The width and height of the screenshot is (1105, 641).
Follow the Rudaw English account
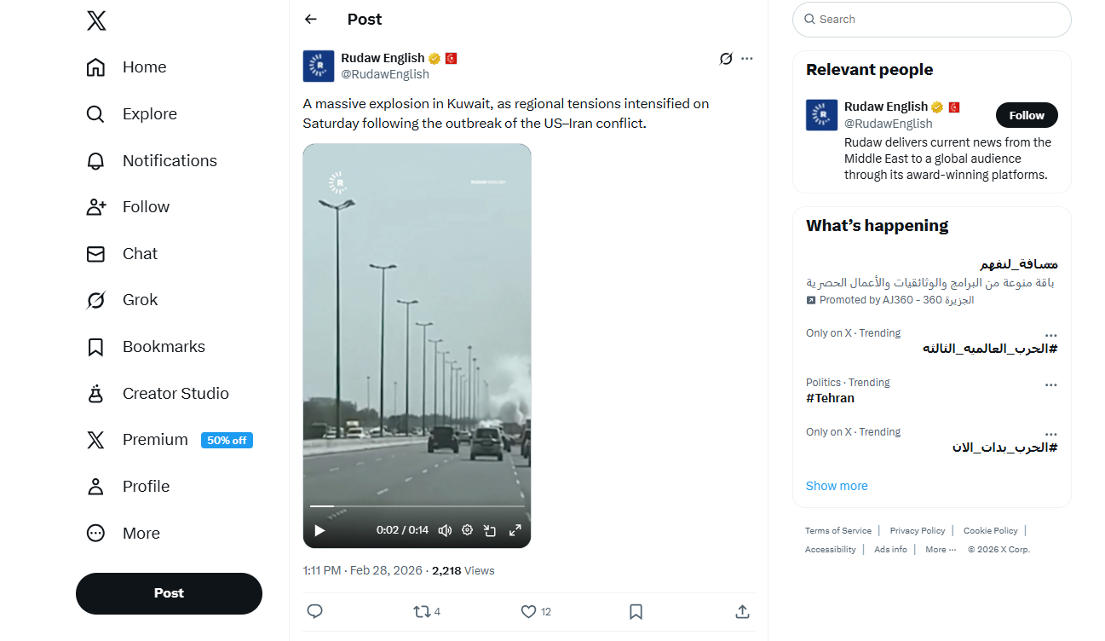pos(1027,115)
